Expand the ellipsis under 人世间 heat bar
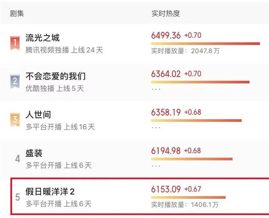The height and width of the screenshot is (218, 269). coord(156,128)
